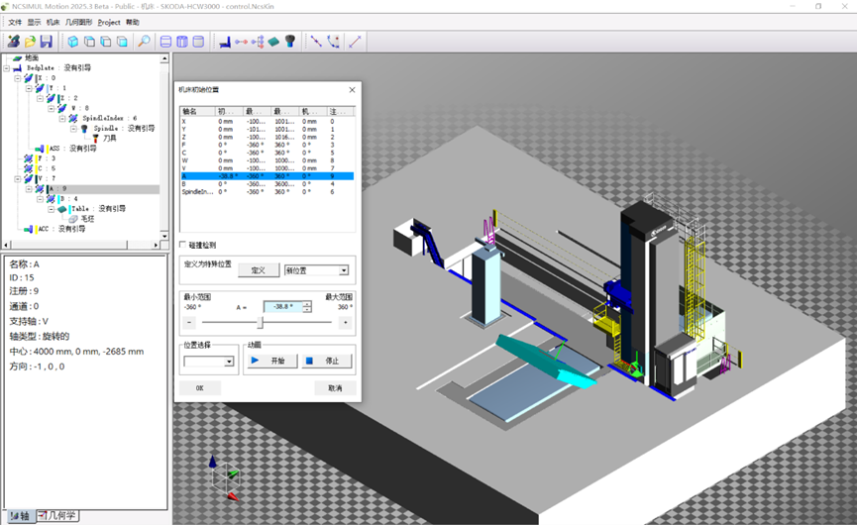This screenshot has width=857, height=525.
Task: Start animation with 开始 button
Action: pos(272,361)
